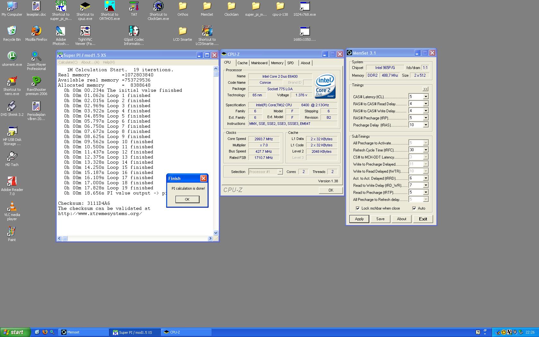The width and height of the screenshot is (539, 337).
Task: Open the Orthos folder icon
Action: tap(183, 9)
